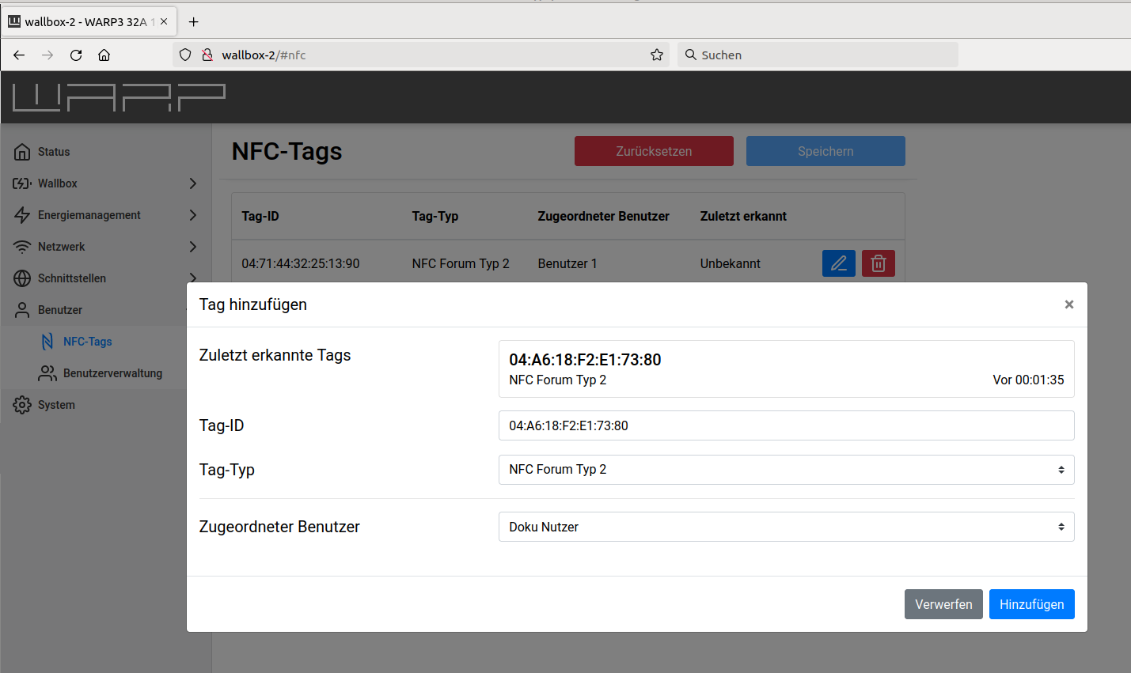The height and width of the screenshot is (673, 1131).
Task: Select recently seen tag 04:A6:18:F2:E1:73:80
Action: click(x=787, y=369)
